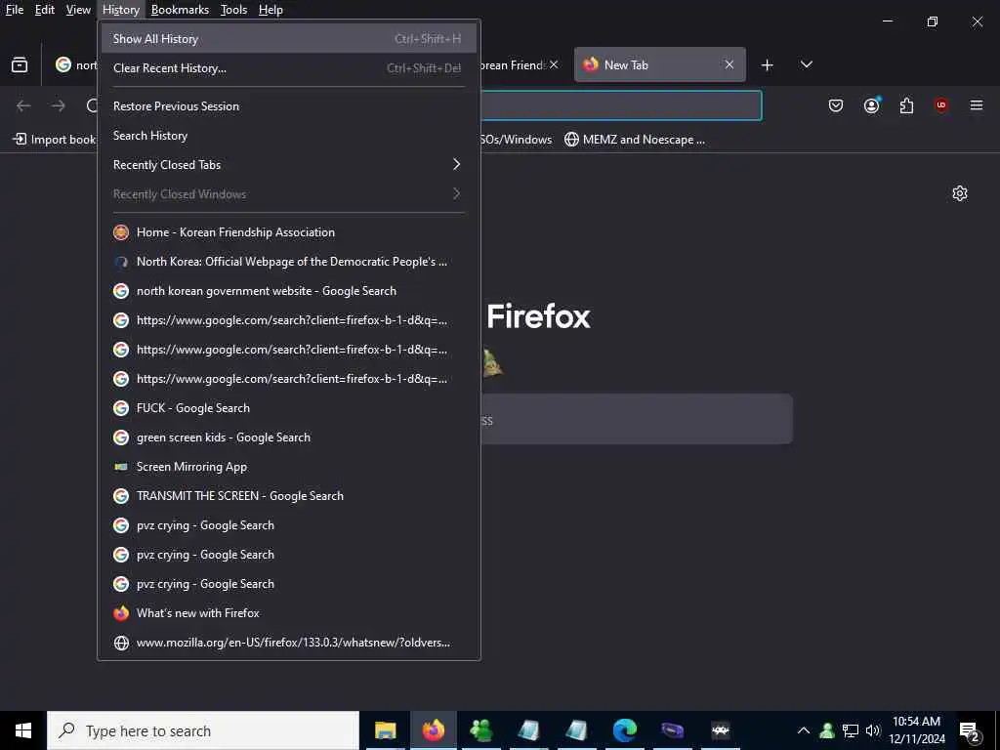Click the Pocket save icon
The height and width of the screenshot is (750, 1000).
[x=836, y=105]
